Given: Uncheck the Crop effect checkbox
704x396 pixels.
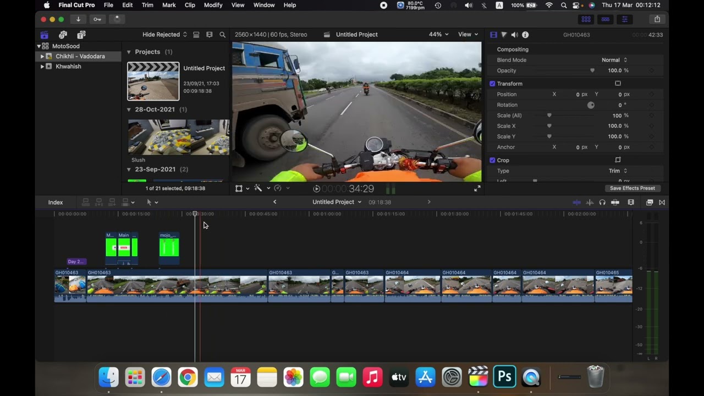Looking at the screenshot, I should (x=492, y=160).
